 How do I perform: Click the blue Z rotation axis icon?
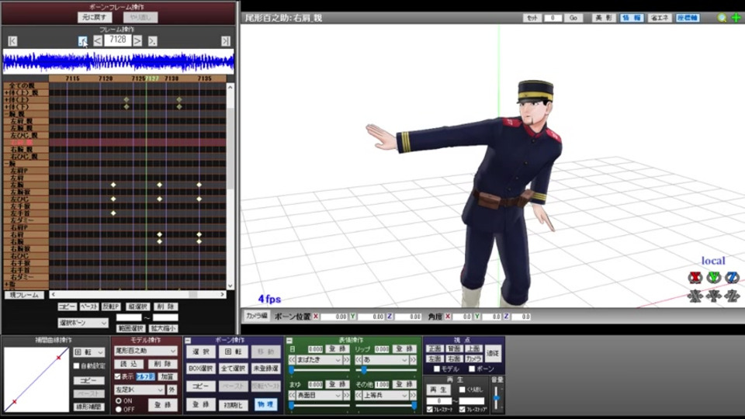click(x=732, y=278)
